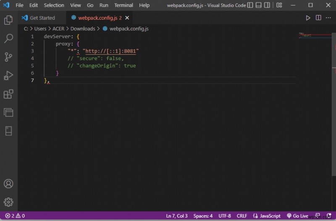This screenshot has height=221, width=336.
Task: Open the Run and Debug view
Action: tap(8, 76)
